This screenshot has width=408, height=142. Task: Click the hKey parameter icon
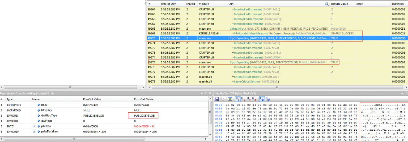39,105
